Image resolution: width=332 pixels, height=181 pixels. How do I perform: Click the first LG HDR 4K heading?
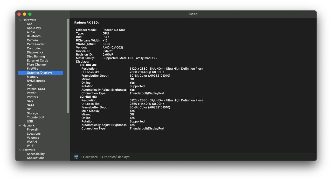point(88,65)
